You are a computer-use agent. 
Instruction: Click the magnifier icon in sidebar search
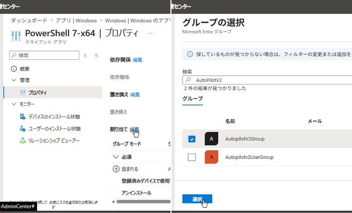click(x=14, y=55)
